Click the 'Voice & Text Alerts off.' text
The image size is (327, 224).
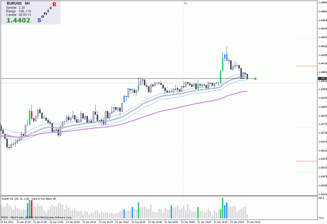[44, 199]
